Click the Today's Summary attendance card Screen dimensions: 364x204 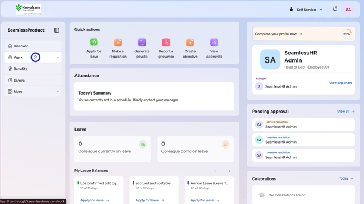154,96
